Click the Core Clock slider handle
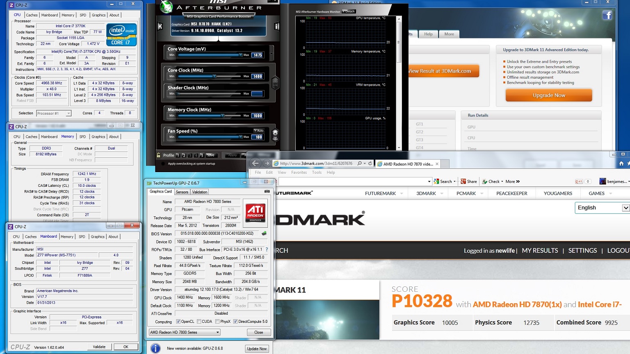The width and height of the screenshot is (630, 354). click(215, 76)
